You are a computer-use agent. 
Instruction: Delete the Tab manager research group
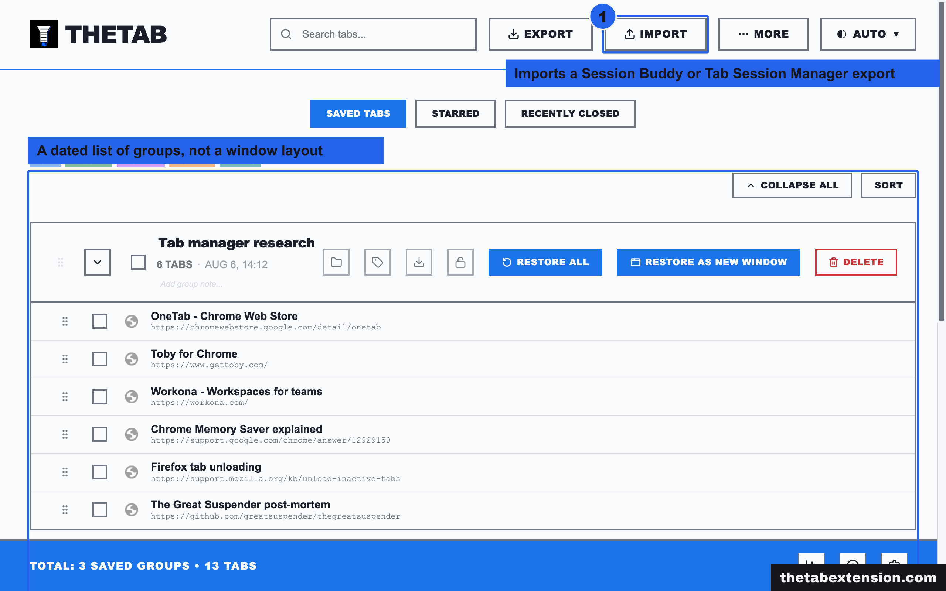point(856,262)
